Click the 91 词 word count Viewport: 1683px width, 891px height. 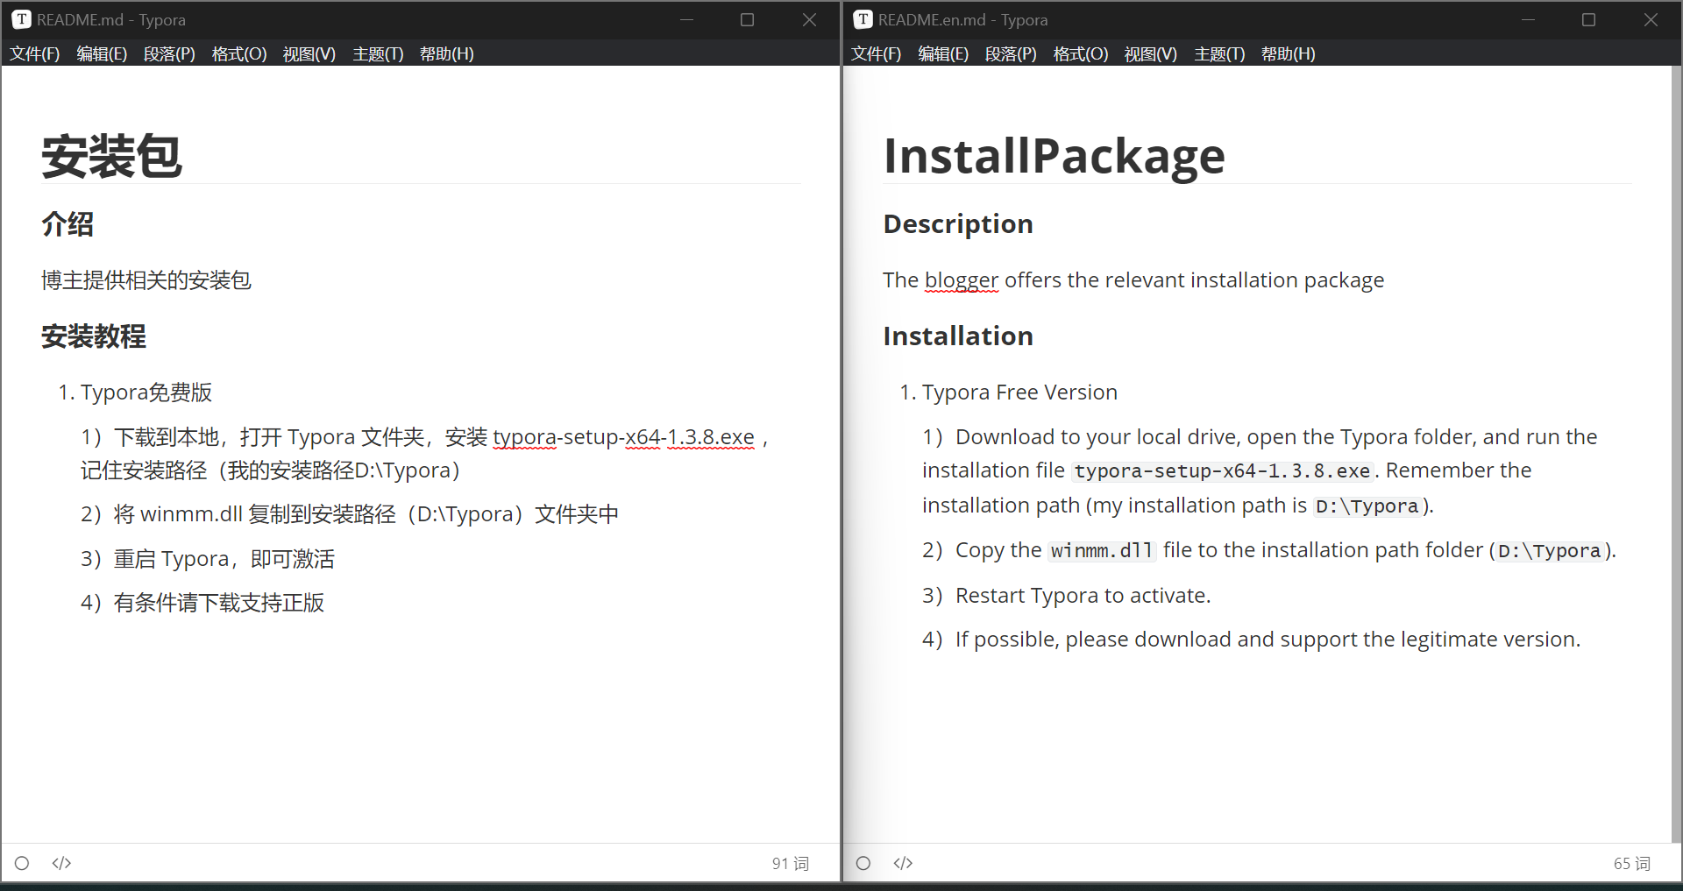tap(790, 864)
